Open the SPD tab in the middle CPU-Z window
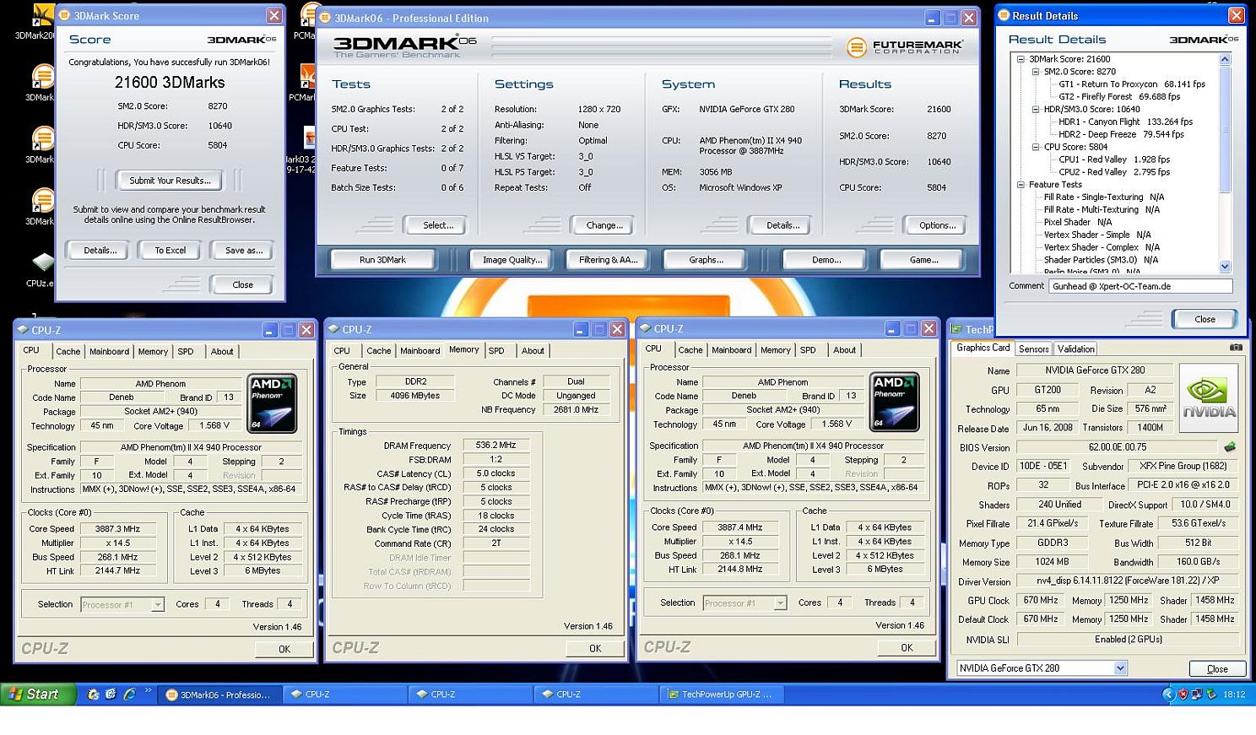1256x735 pixels. 496,350
